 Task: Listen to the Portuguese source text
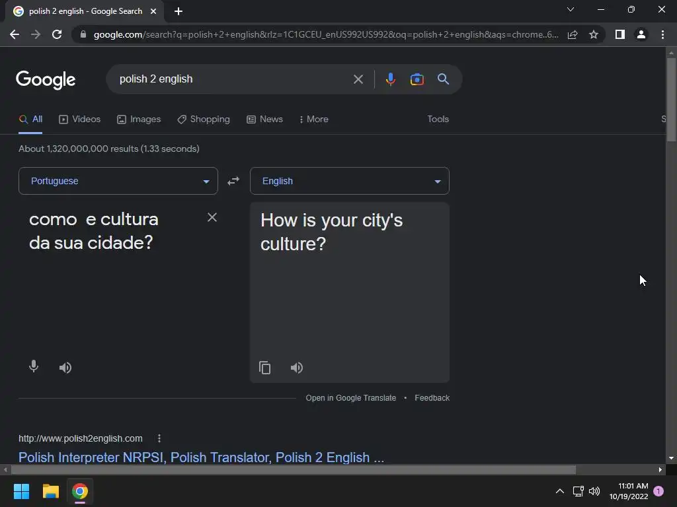point(65,367)
